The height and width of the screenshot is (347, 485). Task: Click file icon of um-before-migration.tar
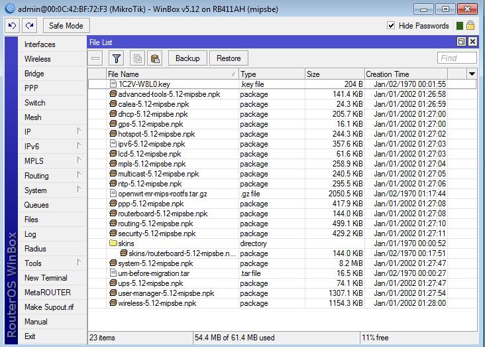click(113, 273)
